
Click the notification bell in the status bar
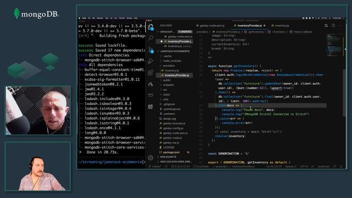(x=341, y=166)
